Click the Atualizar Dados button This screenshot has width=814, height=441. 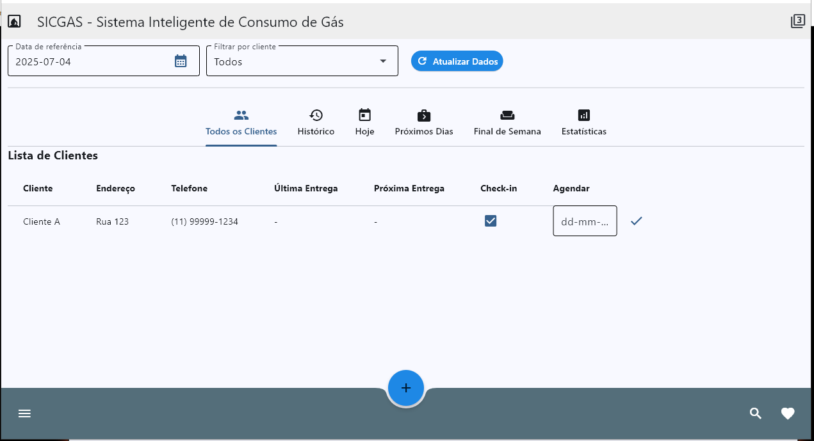click(x=457, y=61)
